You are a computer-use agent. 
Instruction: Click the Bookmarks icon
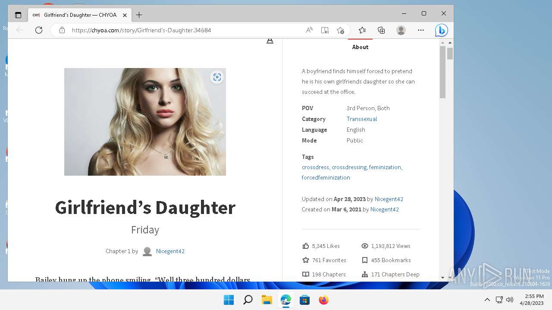tap(365, 260)
